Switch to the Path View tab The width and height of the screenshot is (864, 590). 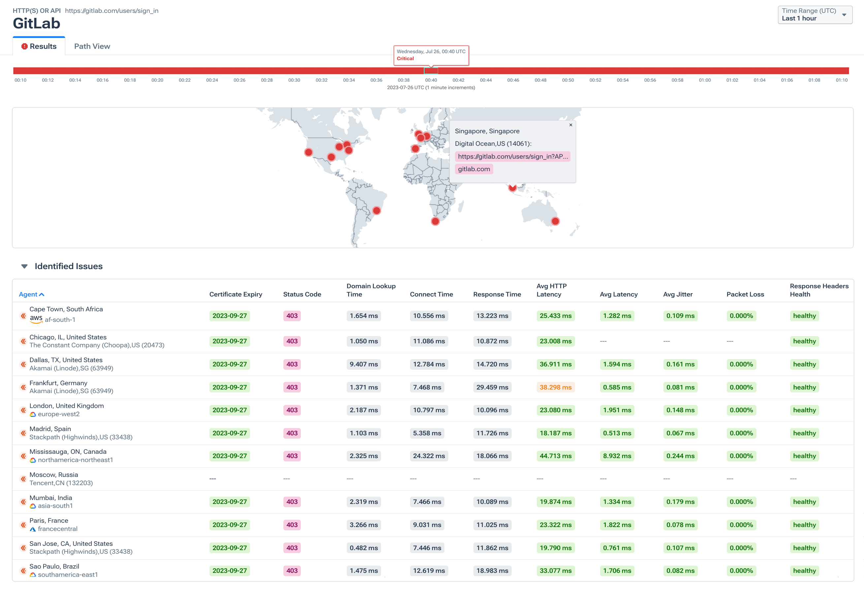tap(92, 46)
